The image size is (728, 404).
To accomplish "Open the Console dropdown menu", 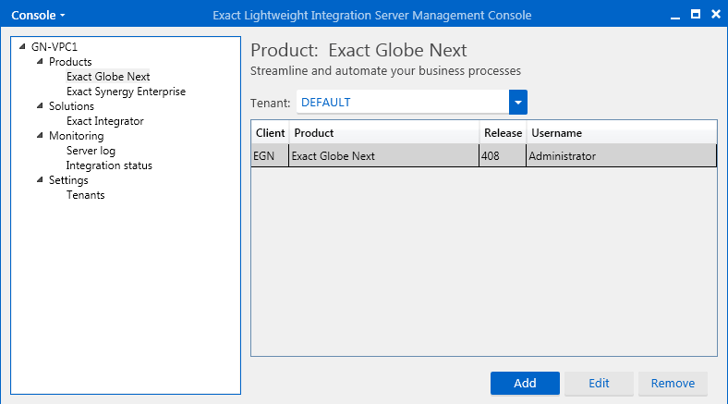I will [38, 16].
